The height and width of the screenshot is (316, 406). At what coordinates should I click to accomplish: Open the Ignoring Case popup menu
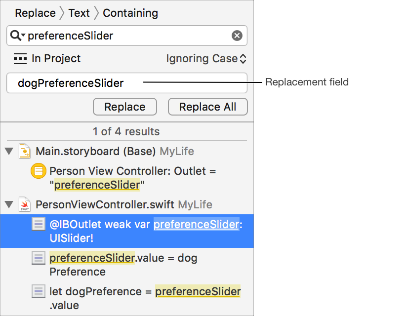click(206, 59)
